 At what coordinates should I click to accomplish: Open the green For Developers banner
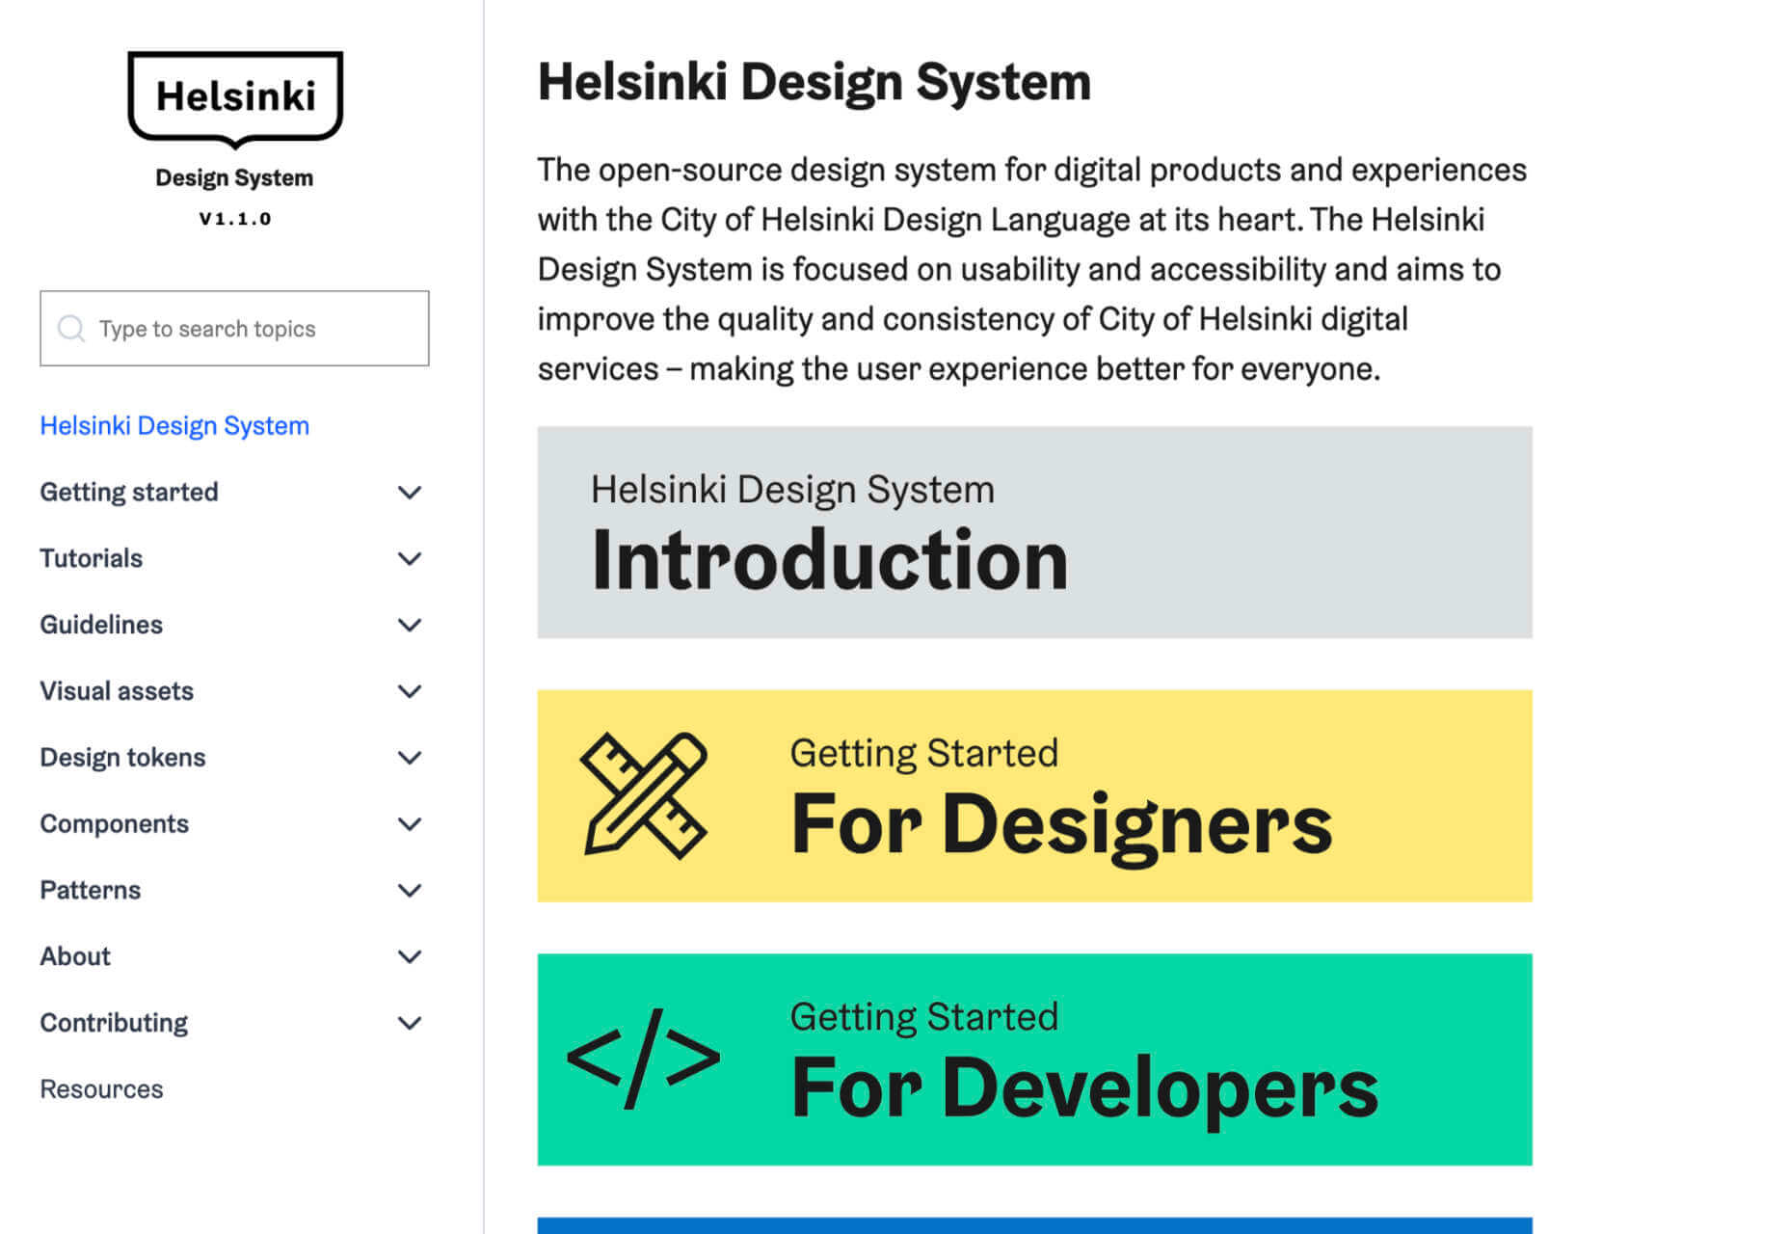pos(1034,1060)
